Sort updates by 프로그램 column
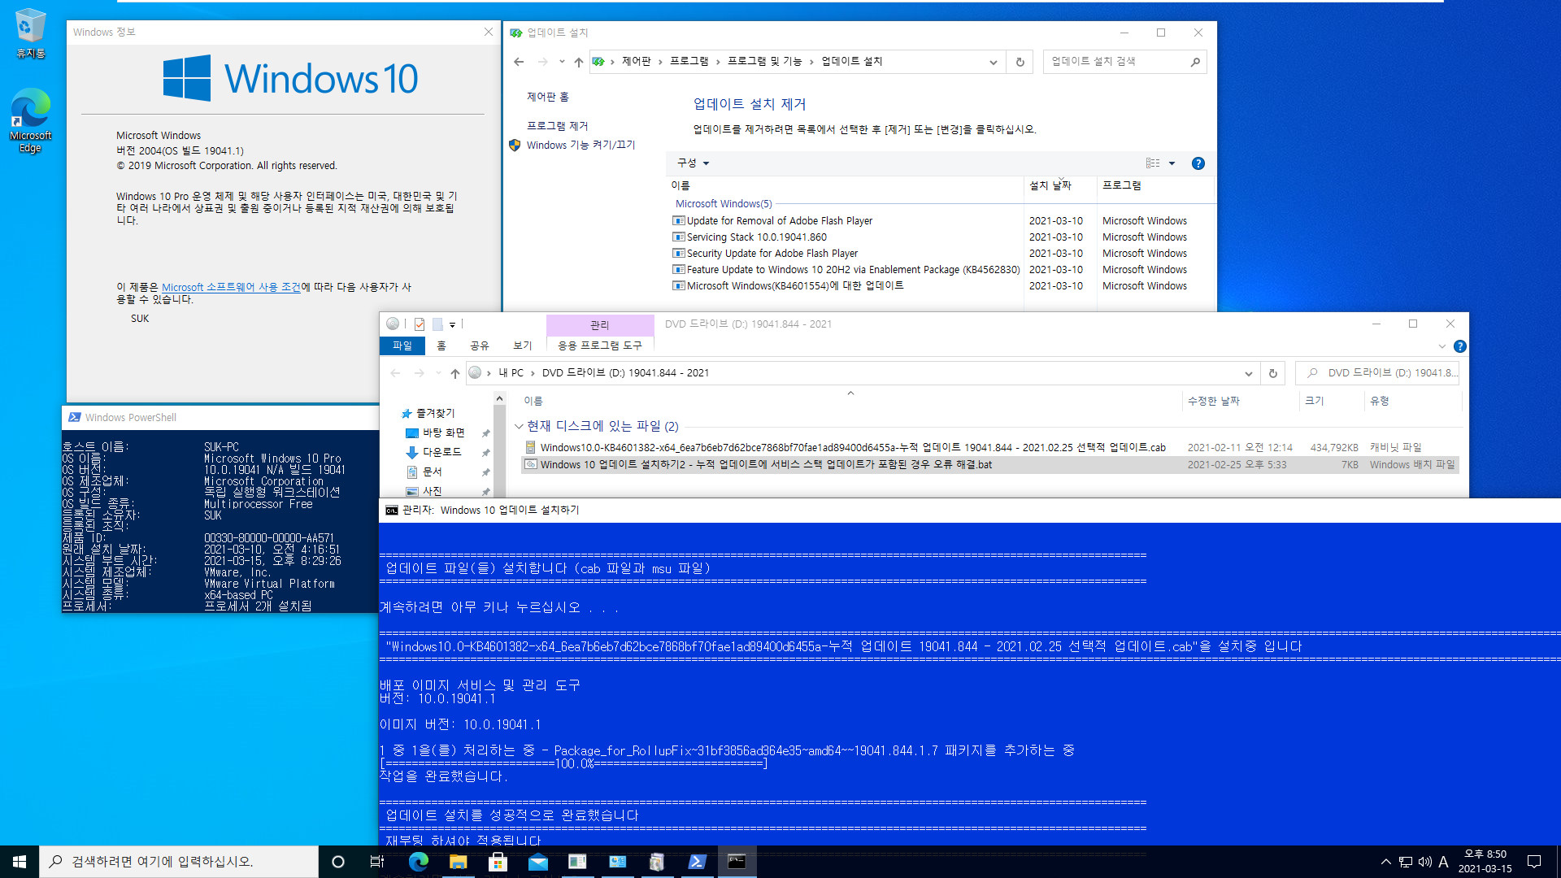This screenshot has width=1561, height=878. coord(1154,185)
